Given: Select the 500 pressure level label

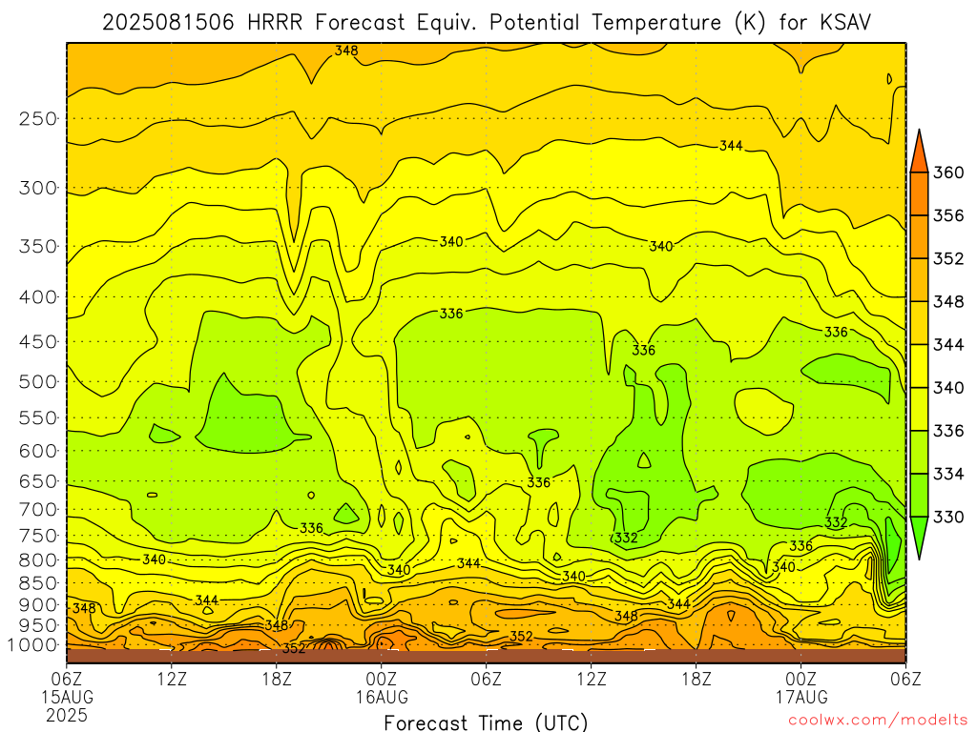Looking at the screenshot, I should [x=38, y=381].
